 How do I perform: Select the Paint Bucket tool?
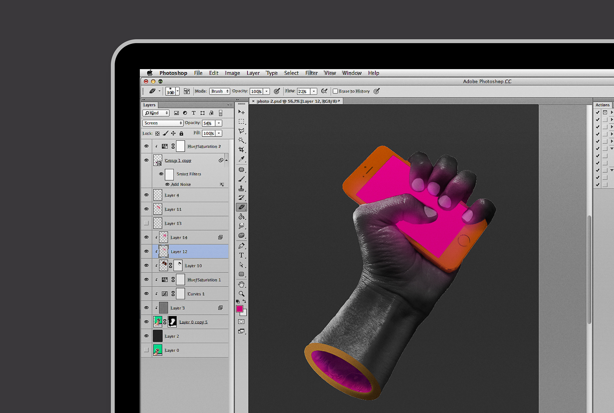point(241,217)
